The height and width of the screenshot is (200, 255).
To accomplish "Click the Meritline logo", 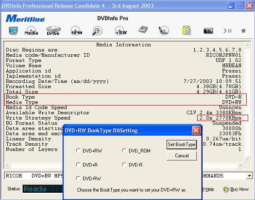I will tap(25, 18).
